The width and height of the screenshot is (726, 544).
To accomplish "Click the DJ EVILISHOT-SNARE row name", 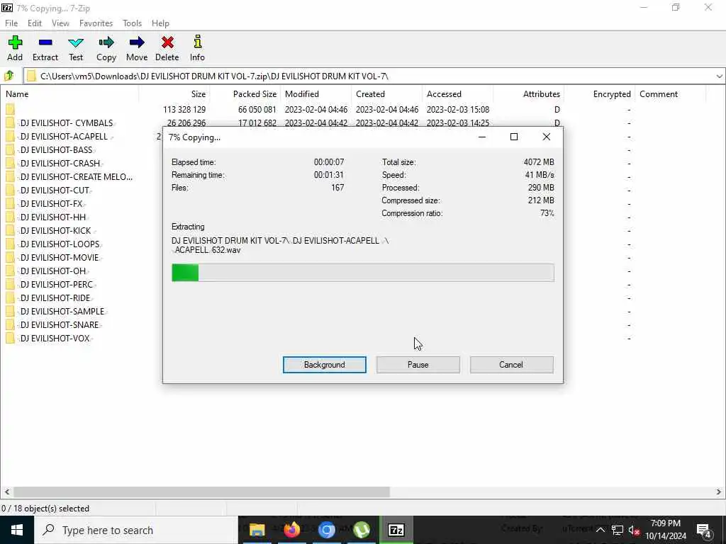I will pos(60,324).
